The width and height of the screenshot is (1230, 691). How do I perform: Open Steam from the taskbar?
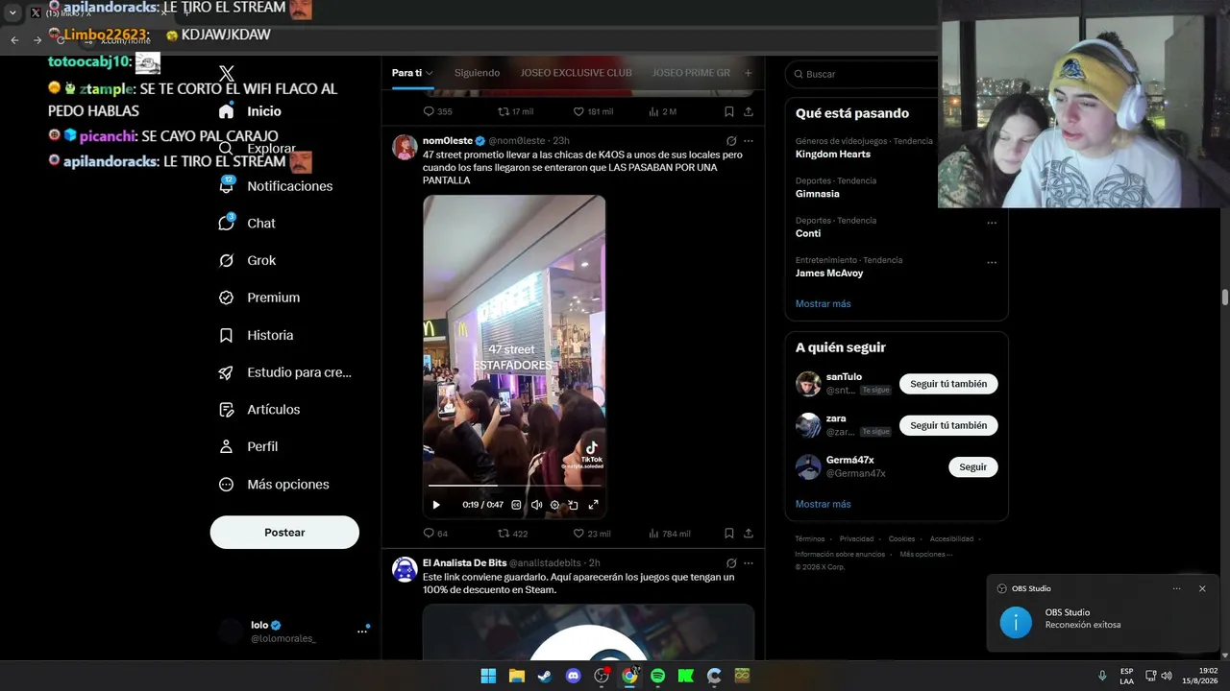pyautogui.click(x=545, y=676)
